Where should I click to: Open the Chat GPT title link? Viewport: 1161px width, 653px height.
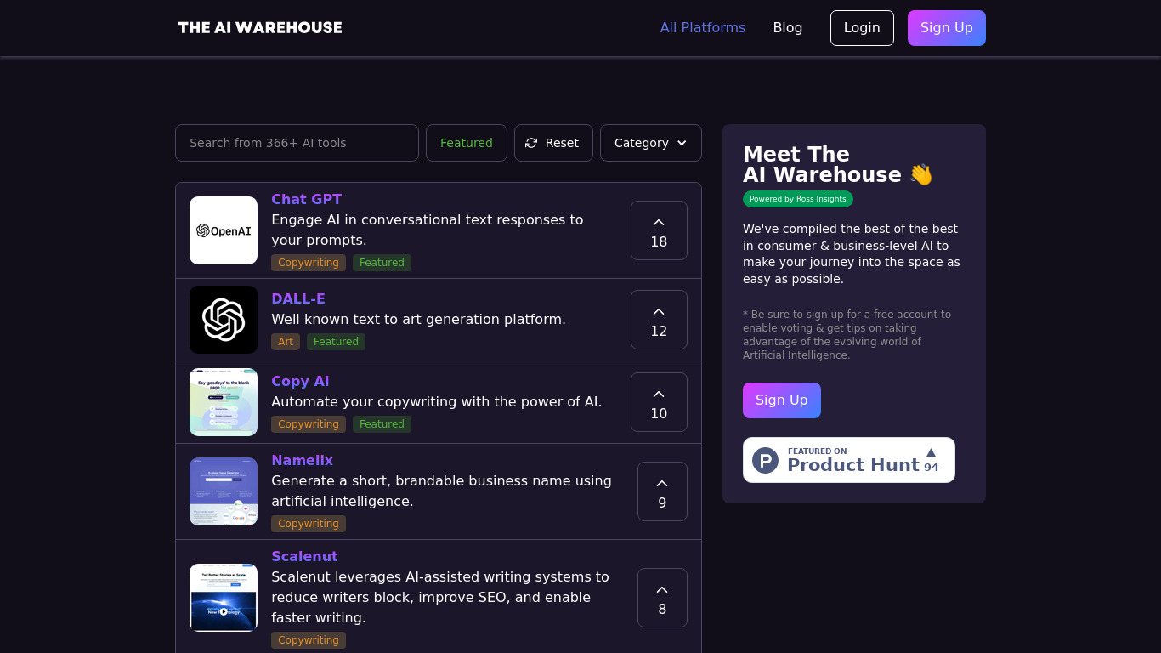point(306,199)
